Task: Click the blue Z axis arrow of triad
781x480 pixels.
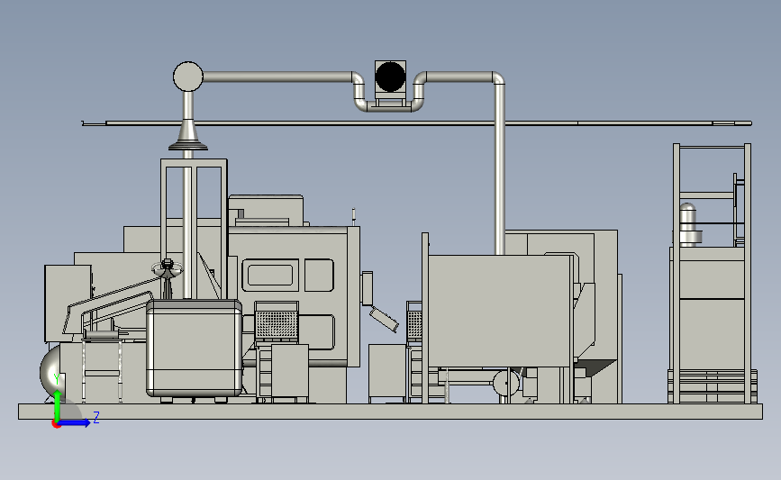Action: [x=75, y=423]
